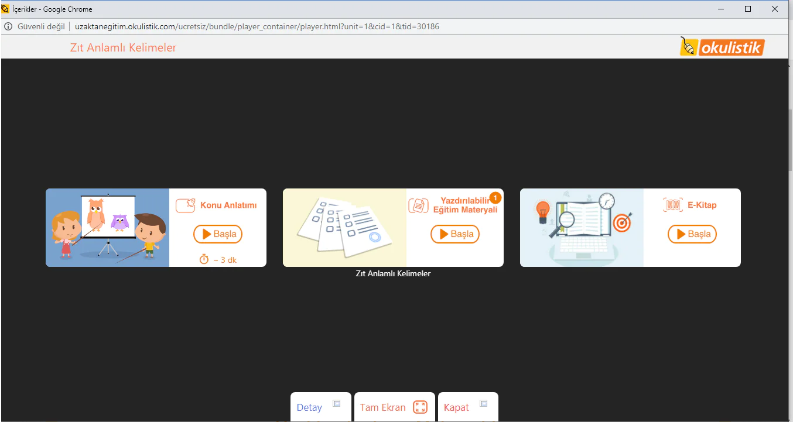
Task: Open the kids with owl board thumbnail
Action: point(107,228)
